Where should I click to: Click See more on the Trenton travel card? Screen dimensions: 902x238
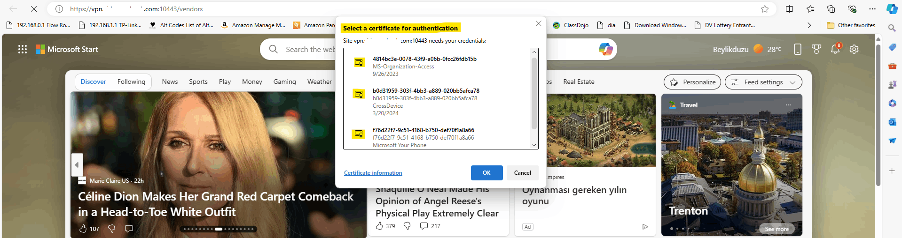[x=777, y=229]
